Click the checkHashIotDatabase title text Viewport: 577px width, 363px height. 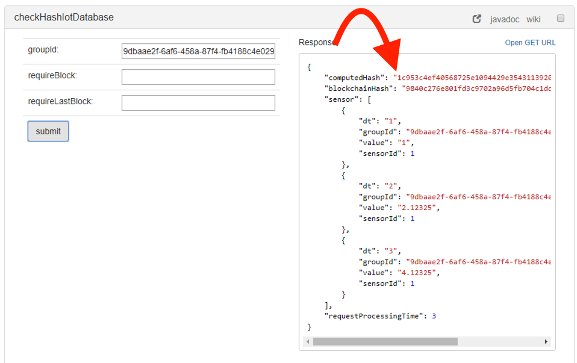(x=64, y=17)
